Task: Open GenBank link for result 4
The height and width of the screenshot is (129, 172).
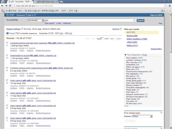Action: pyautogui.click(x=14, y=88)
